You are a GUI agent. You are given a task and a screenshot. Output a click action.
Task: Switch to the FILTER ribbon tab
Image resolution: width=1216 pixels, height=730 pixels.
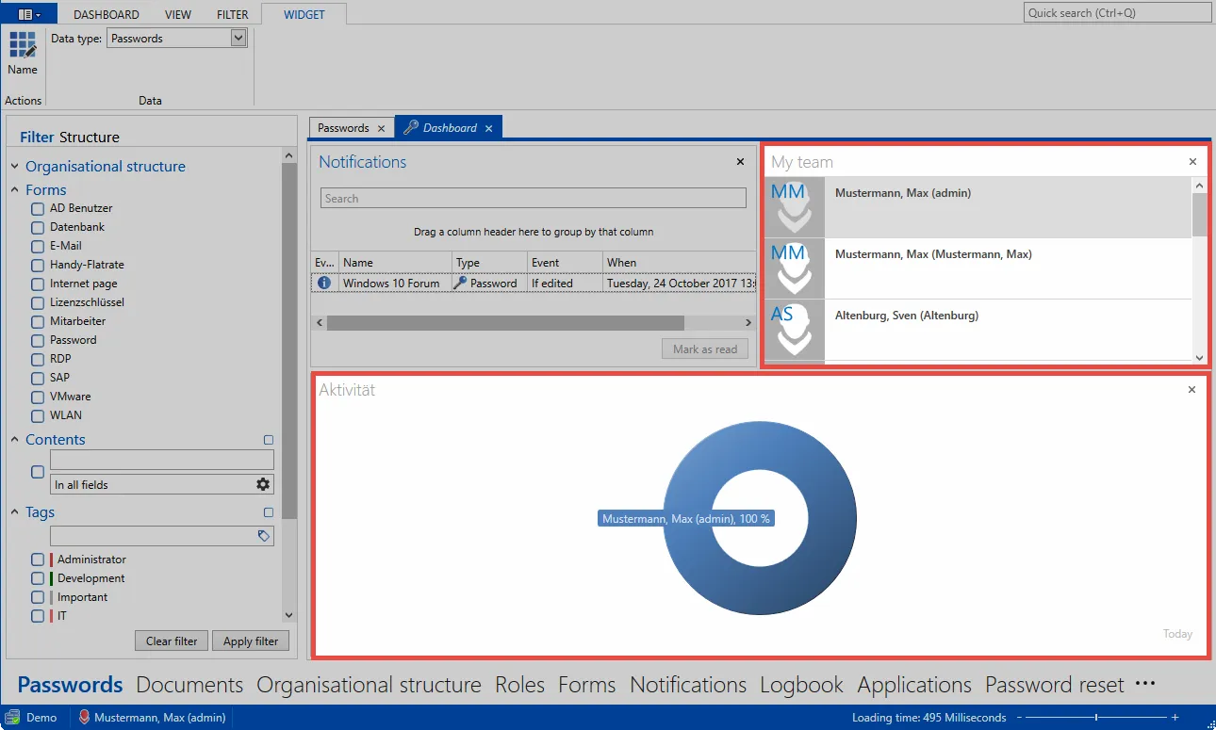pyautogui.click(x=233, y=14)
